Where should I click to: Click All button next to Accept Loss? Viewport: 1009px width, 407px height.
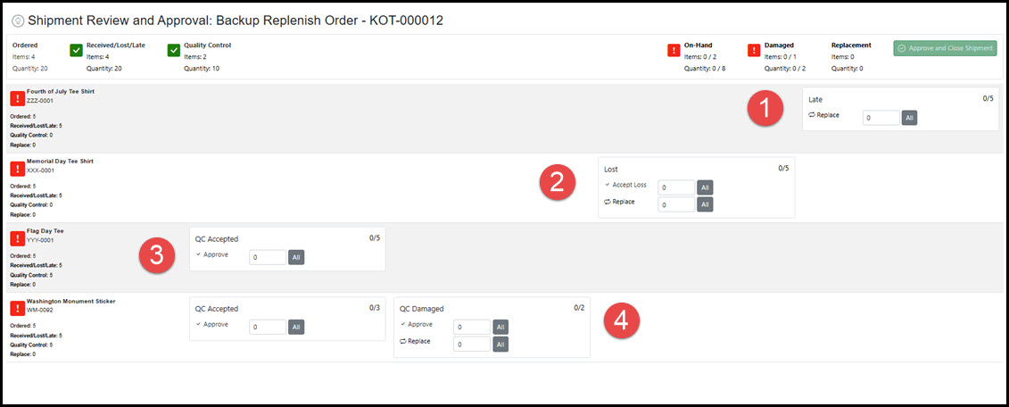pos(705,187)
